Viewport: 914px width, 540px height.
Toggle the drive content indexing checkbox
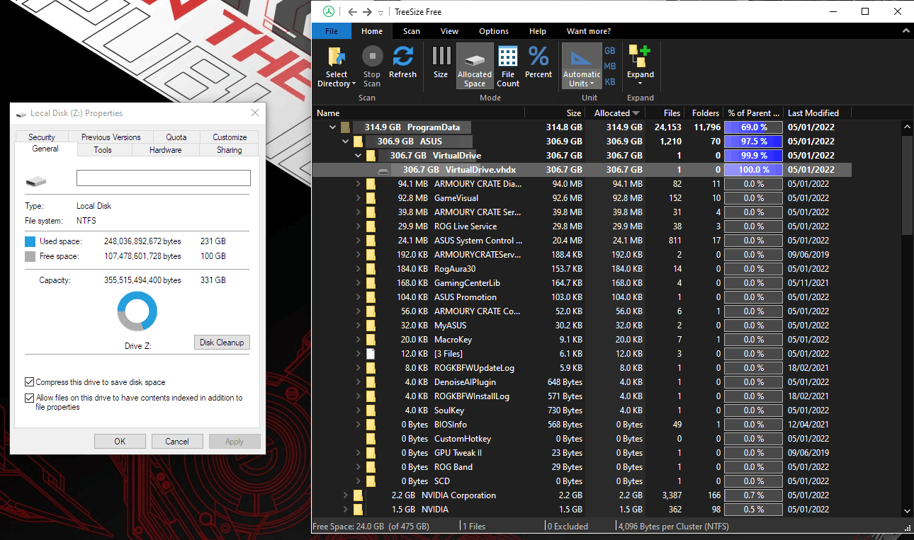pyautogui.click(x=29, y=398)
